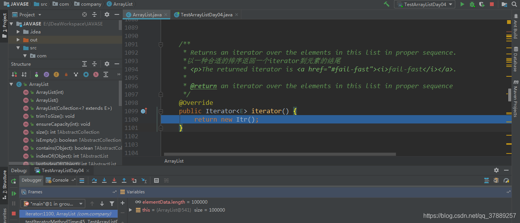Image resolution: width=520 pixels, height=223 pixels.
Task: Move to previous frame with up arrow
Action: tap(92, 204)
